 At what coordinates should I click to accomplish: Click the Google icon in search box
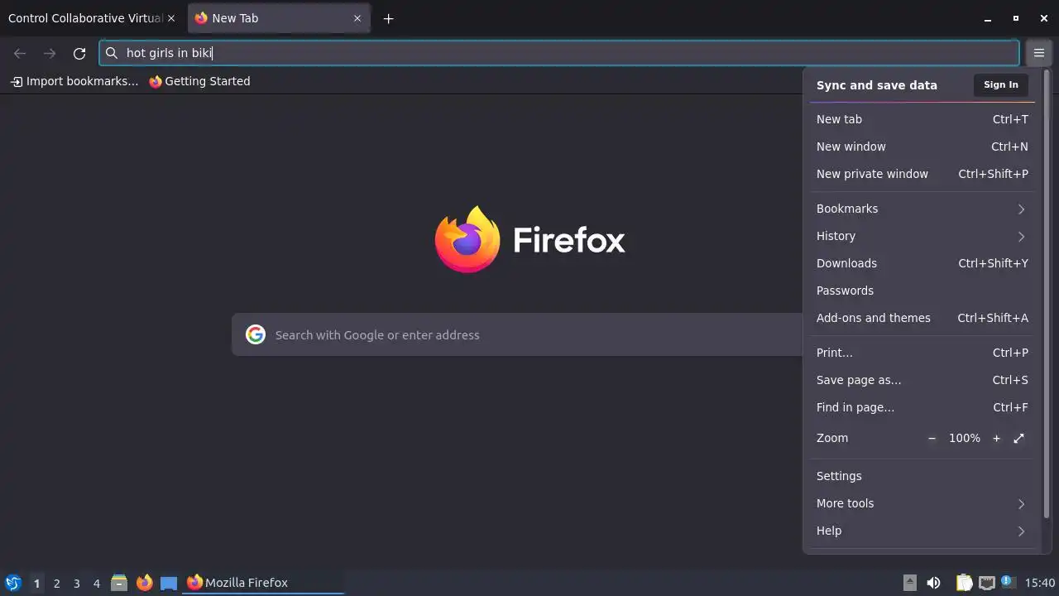click(x=256, y=334)
